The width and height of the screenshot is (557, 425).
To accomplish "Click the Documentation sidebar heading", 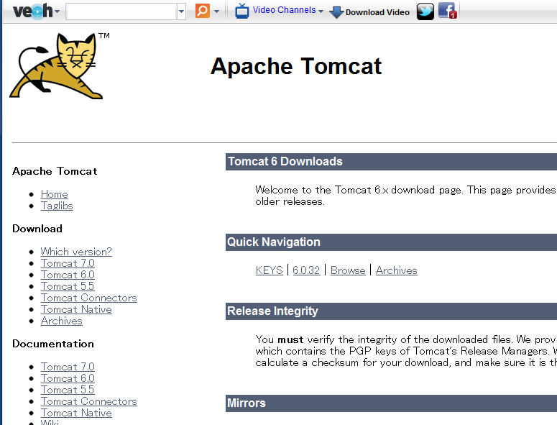I will (x=53, y=344).
